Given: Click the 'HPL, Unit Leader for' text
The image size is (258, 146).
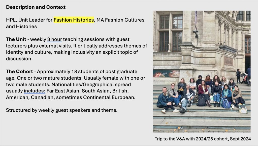Looking at the screenshot, I should coord(29,20).
